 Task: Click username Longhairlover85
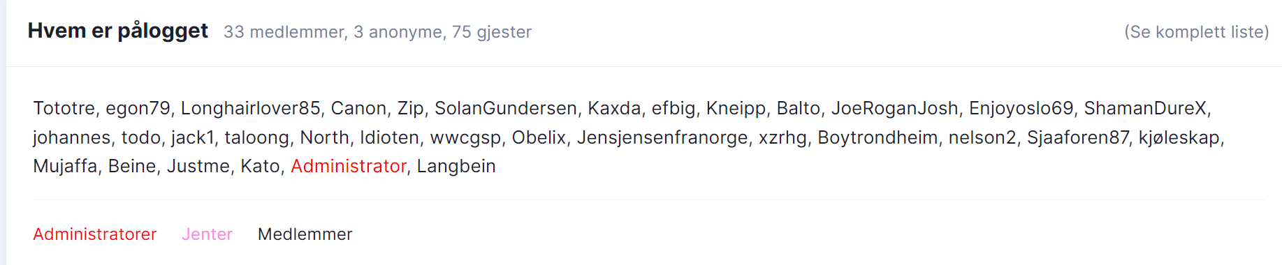click(x=251, y=108)
